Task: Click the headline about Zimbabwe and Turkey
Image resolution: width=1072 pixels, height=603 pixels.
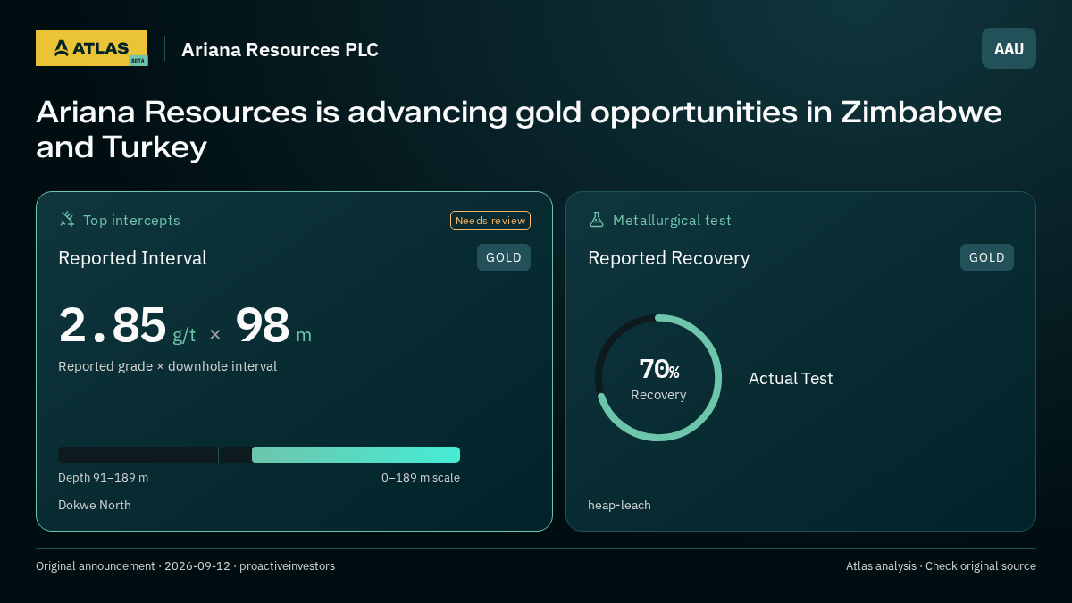Action: [519, 130]
